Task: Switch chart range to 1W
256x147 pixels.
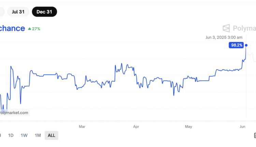Action: (x=24, y=135)
